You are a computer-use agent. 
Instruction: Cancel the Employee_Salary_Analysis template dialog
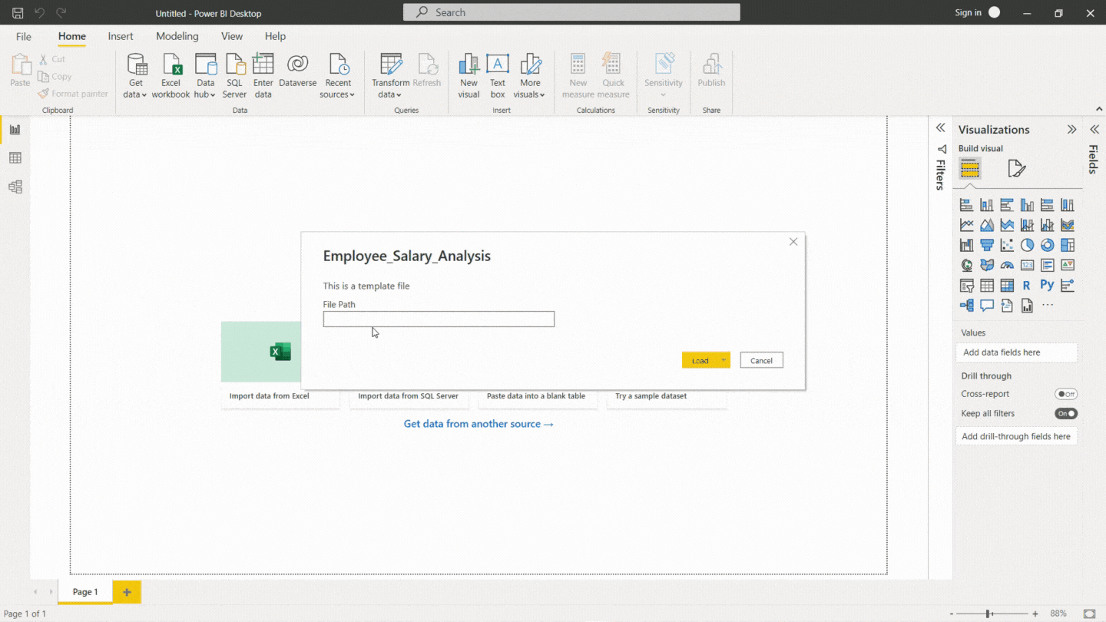[761, 359]
